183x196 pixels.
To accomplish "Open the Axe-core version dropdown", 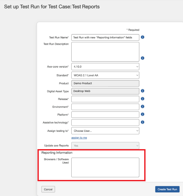I will 105,67.
